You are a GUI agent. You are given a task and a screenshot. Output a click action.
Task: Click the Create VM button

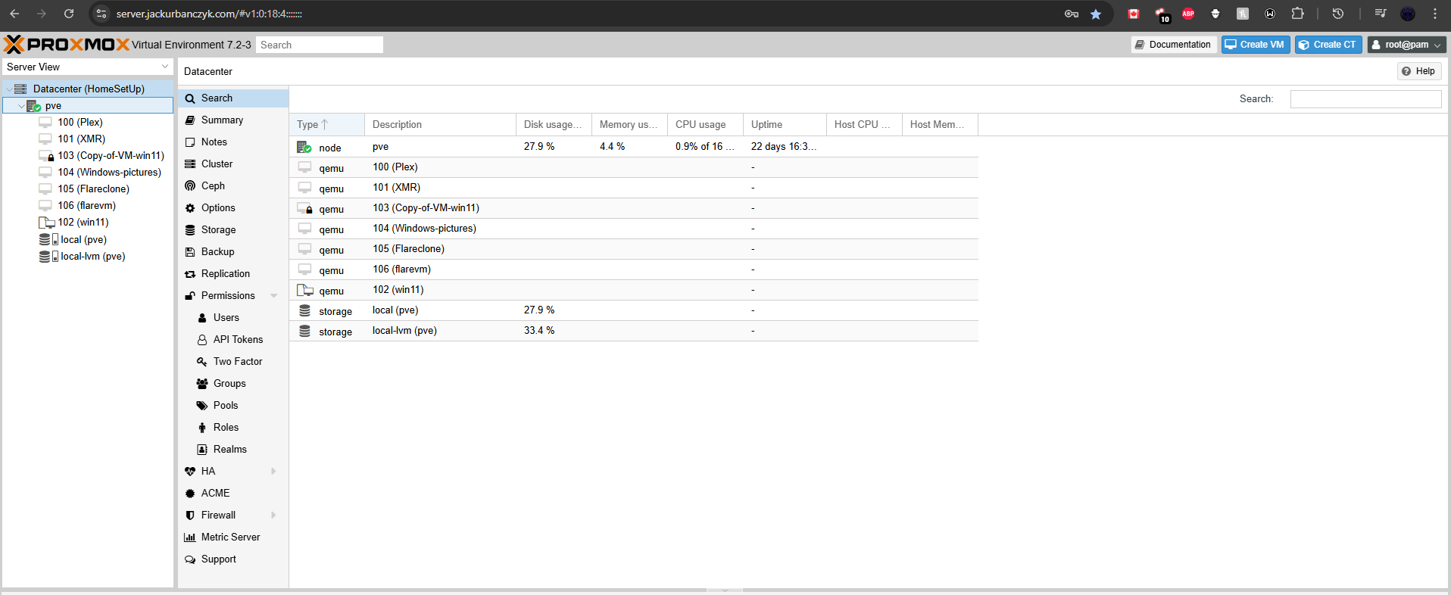coord(1255,45)
